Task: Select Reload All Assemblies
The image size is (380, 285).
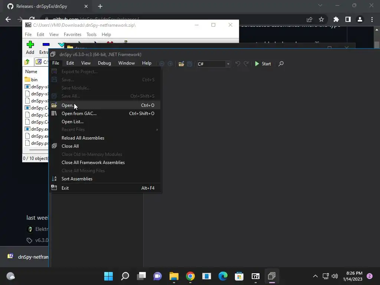Action: 105,138
